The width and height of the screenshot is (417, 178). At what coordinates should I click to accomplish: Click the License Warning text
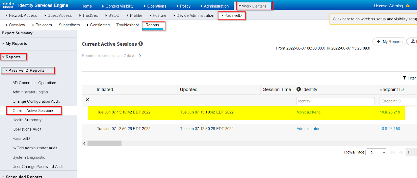pos(388,6)
